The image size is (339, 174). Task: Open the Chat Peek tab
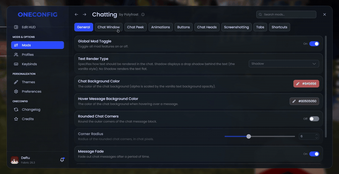[136, 27]
